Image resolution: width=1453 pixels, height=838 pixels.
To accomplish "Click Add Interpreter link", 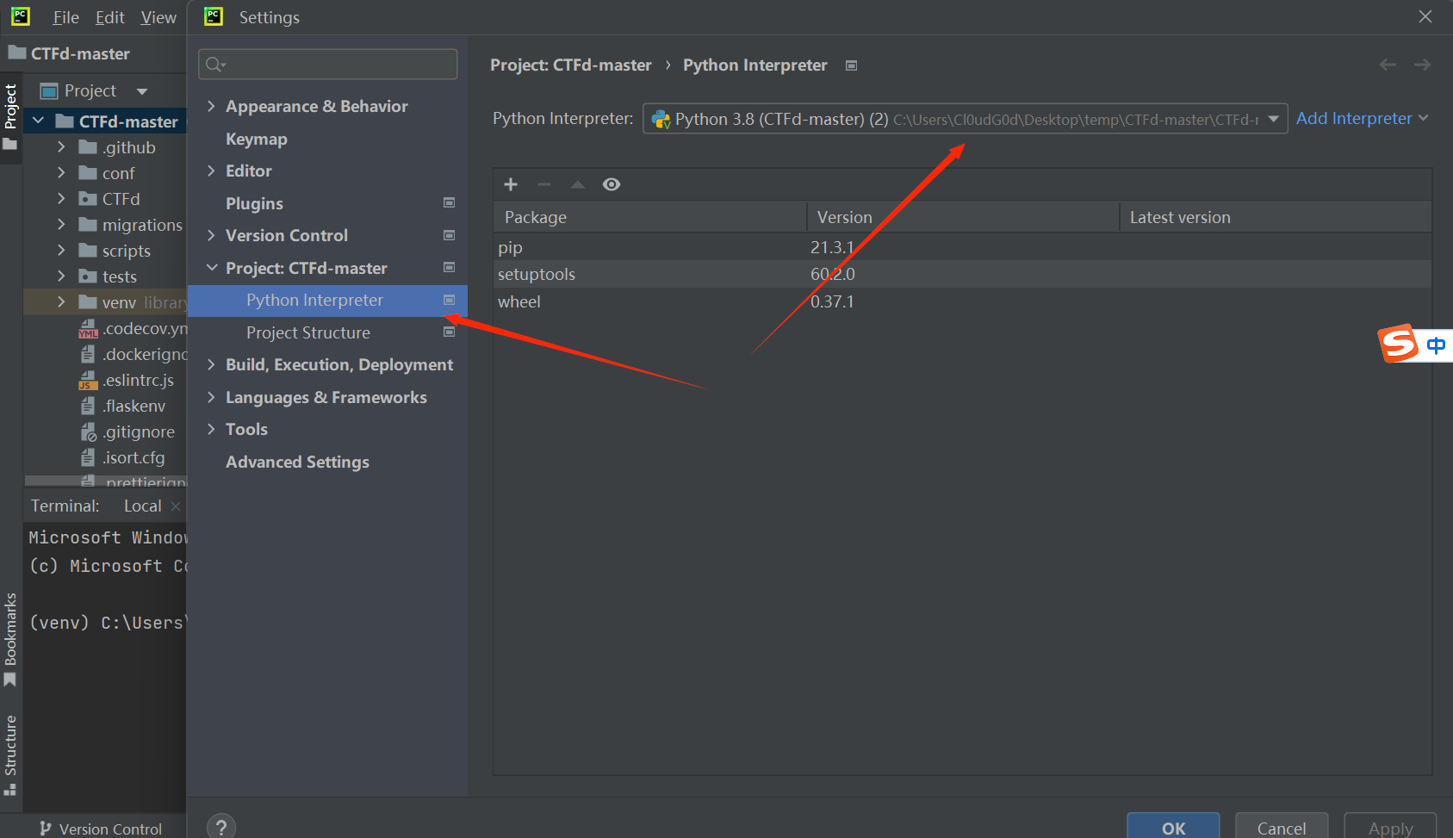I will [x=1362, y=118].
